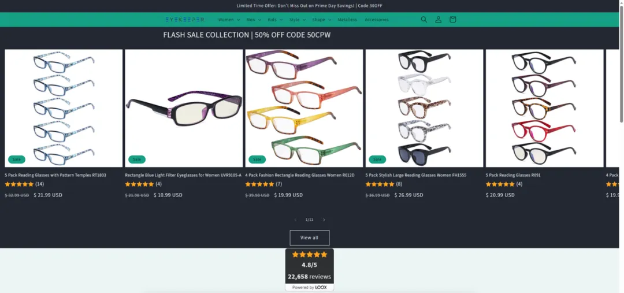624x293 pixels.
Task: Select the FH1555 large glasses image
Action: [424, 108]
